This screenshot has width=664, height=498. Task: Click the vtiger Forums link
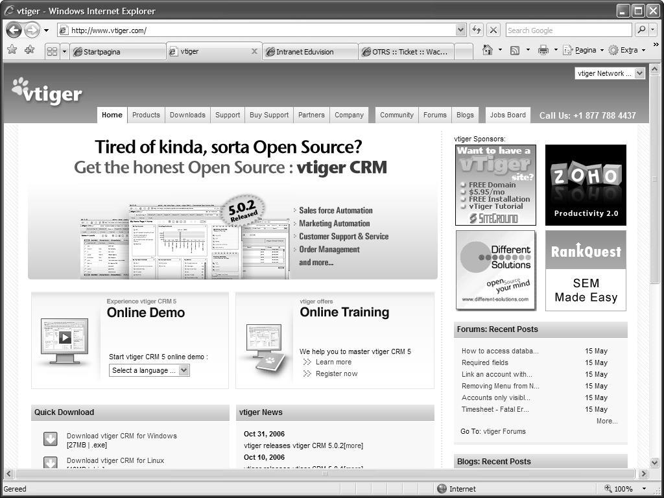coord(504,431)
